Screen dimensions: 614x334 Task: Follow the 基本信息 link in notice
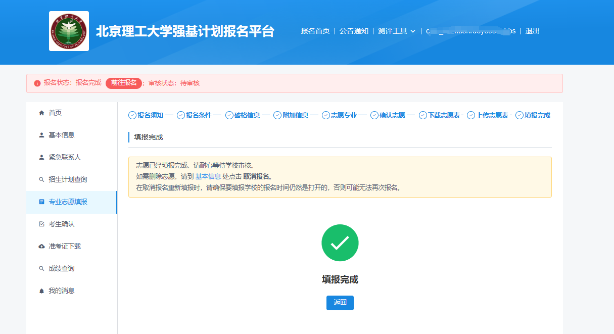(208, 176)
